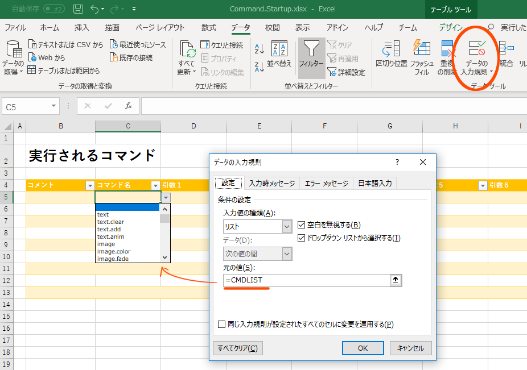Click the キャンセル button
This screenshot has height=370, width=527.
[x=410, y=348]
